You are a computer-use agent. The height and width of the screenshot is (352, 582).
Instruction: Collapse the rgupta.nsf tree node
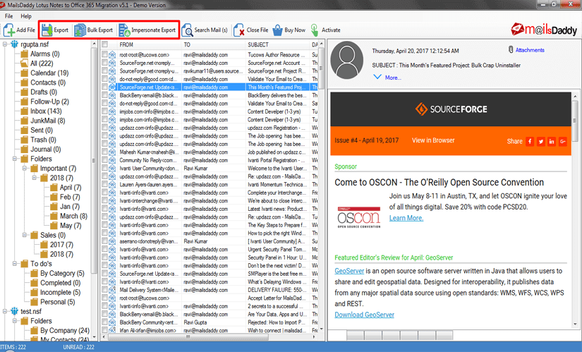5,44
